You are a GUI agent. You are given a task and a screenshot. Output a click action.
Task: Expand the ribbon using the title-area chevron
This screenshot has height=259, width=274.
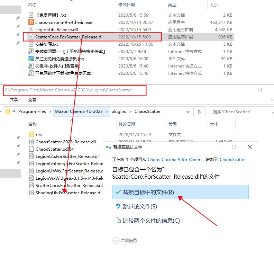click(x=272, y=100)
